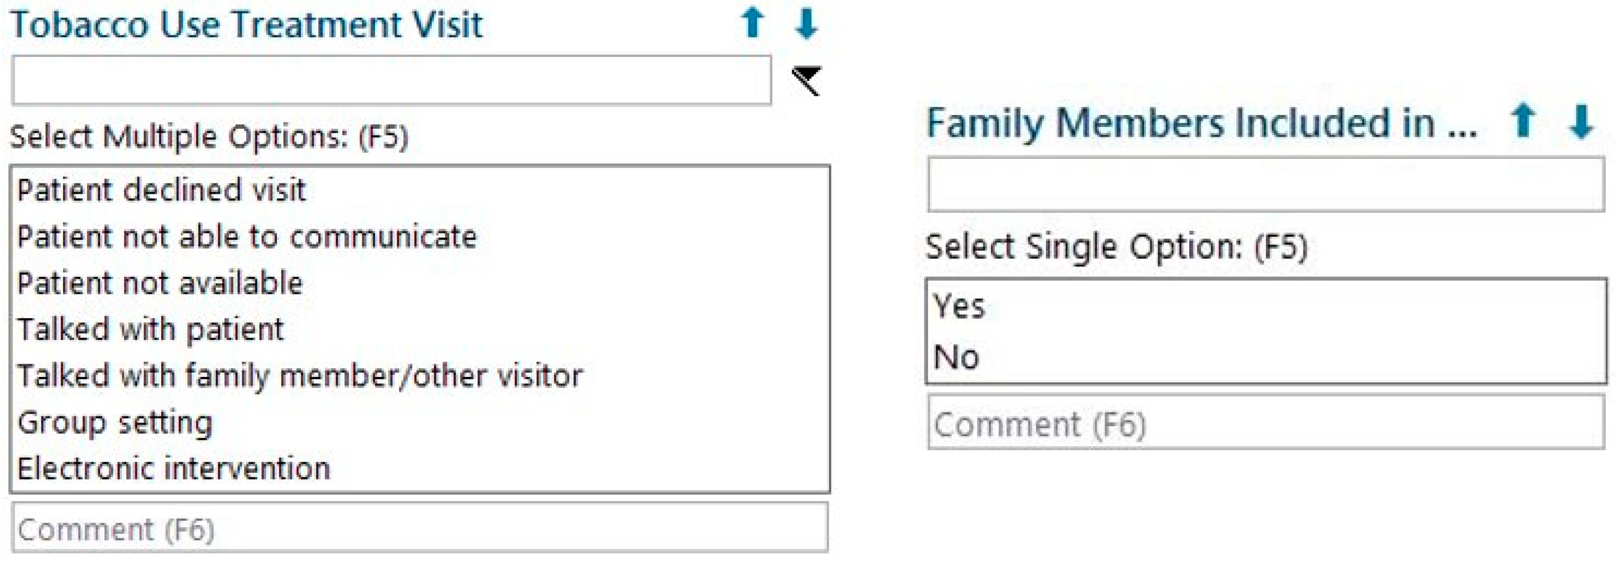Select 'Talked with patient' option
Image resolution: width=1617 pixels, height=564 pixels.
[x=150, y=329]
